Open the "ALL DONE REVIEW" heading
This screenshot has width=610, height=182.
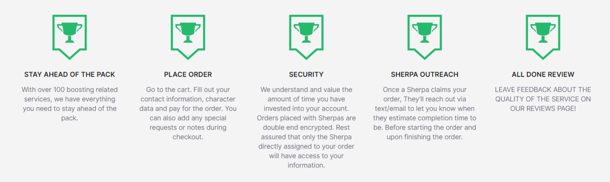coord(543,75)
